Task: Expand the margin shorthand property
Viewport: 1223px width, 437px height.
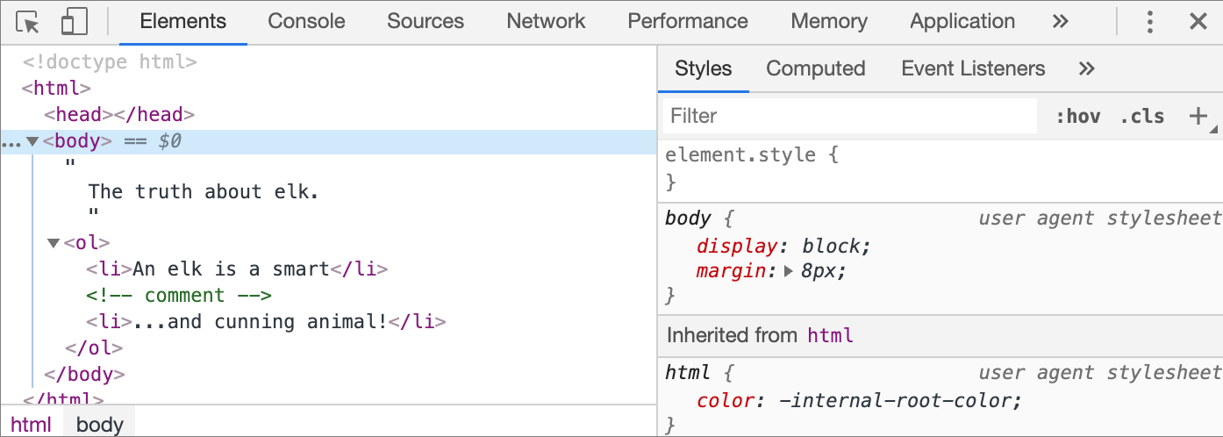Action: [789, 271]
